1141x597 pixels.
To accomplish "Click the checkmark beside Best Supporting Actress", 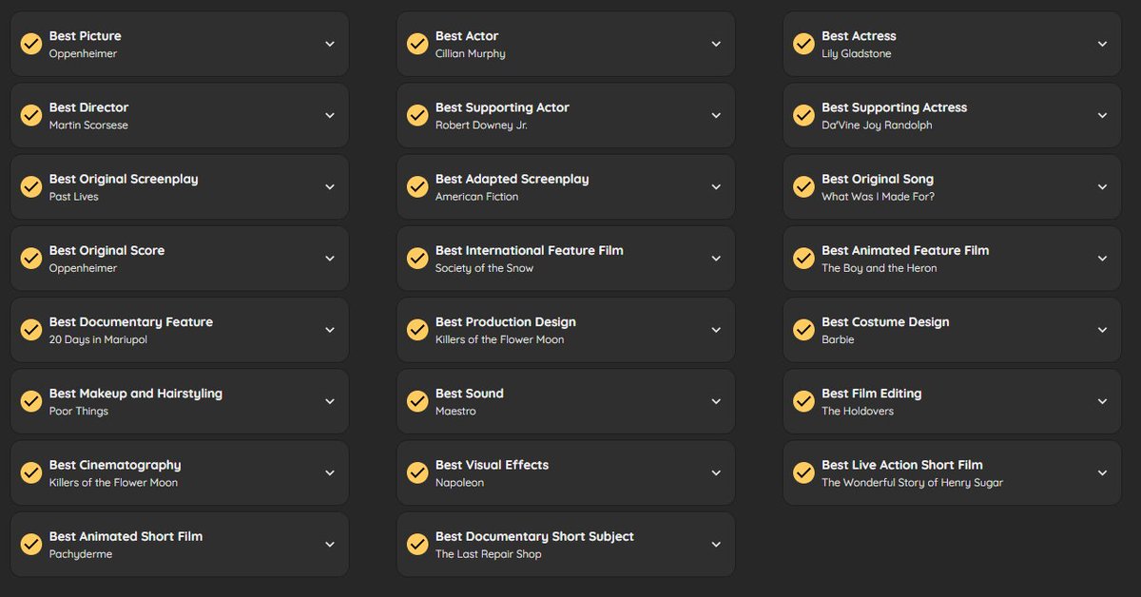I will [804, 115].
